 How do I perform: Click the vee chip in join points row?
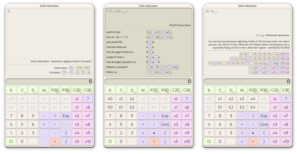click(150, 42)
